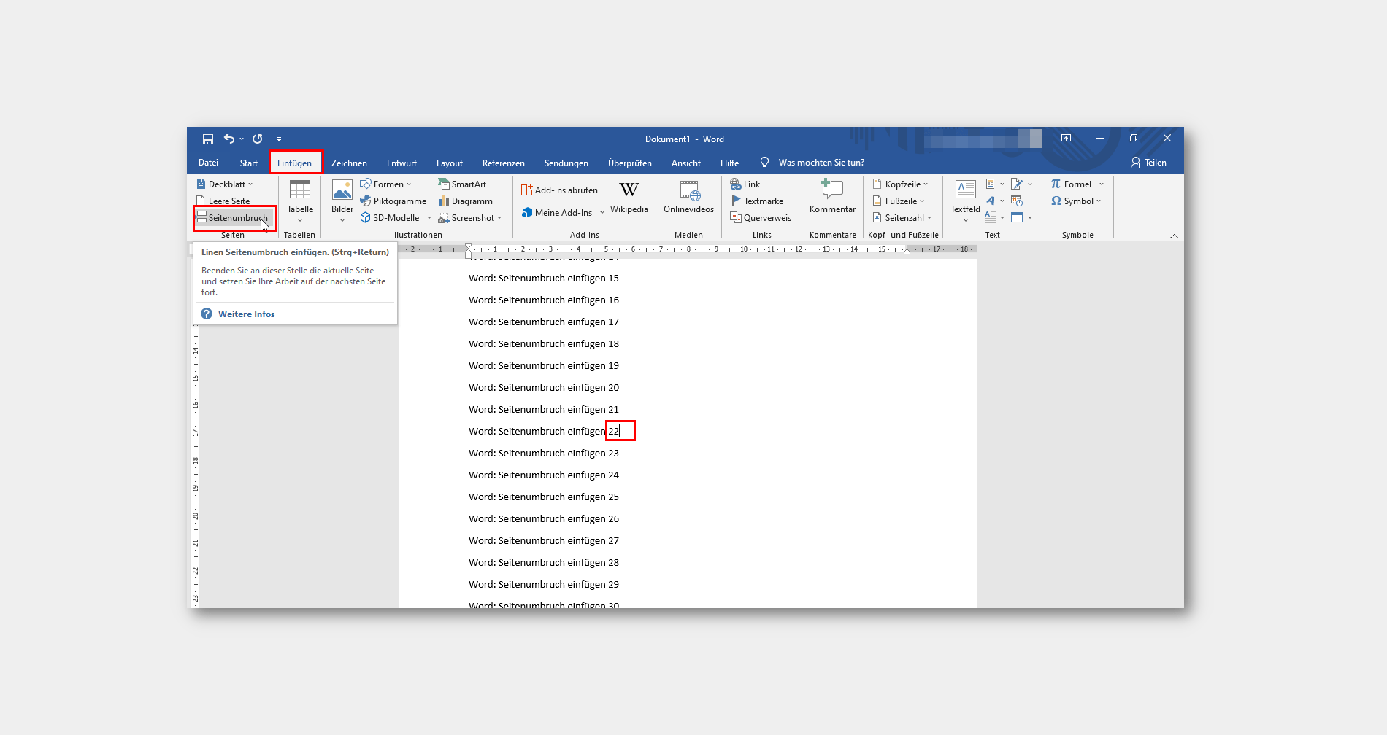Click the Teilen share button
The image size is (1387, 735).
coord(1149,163)
